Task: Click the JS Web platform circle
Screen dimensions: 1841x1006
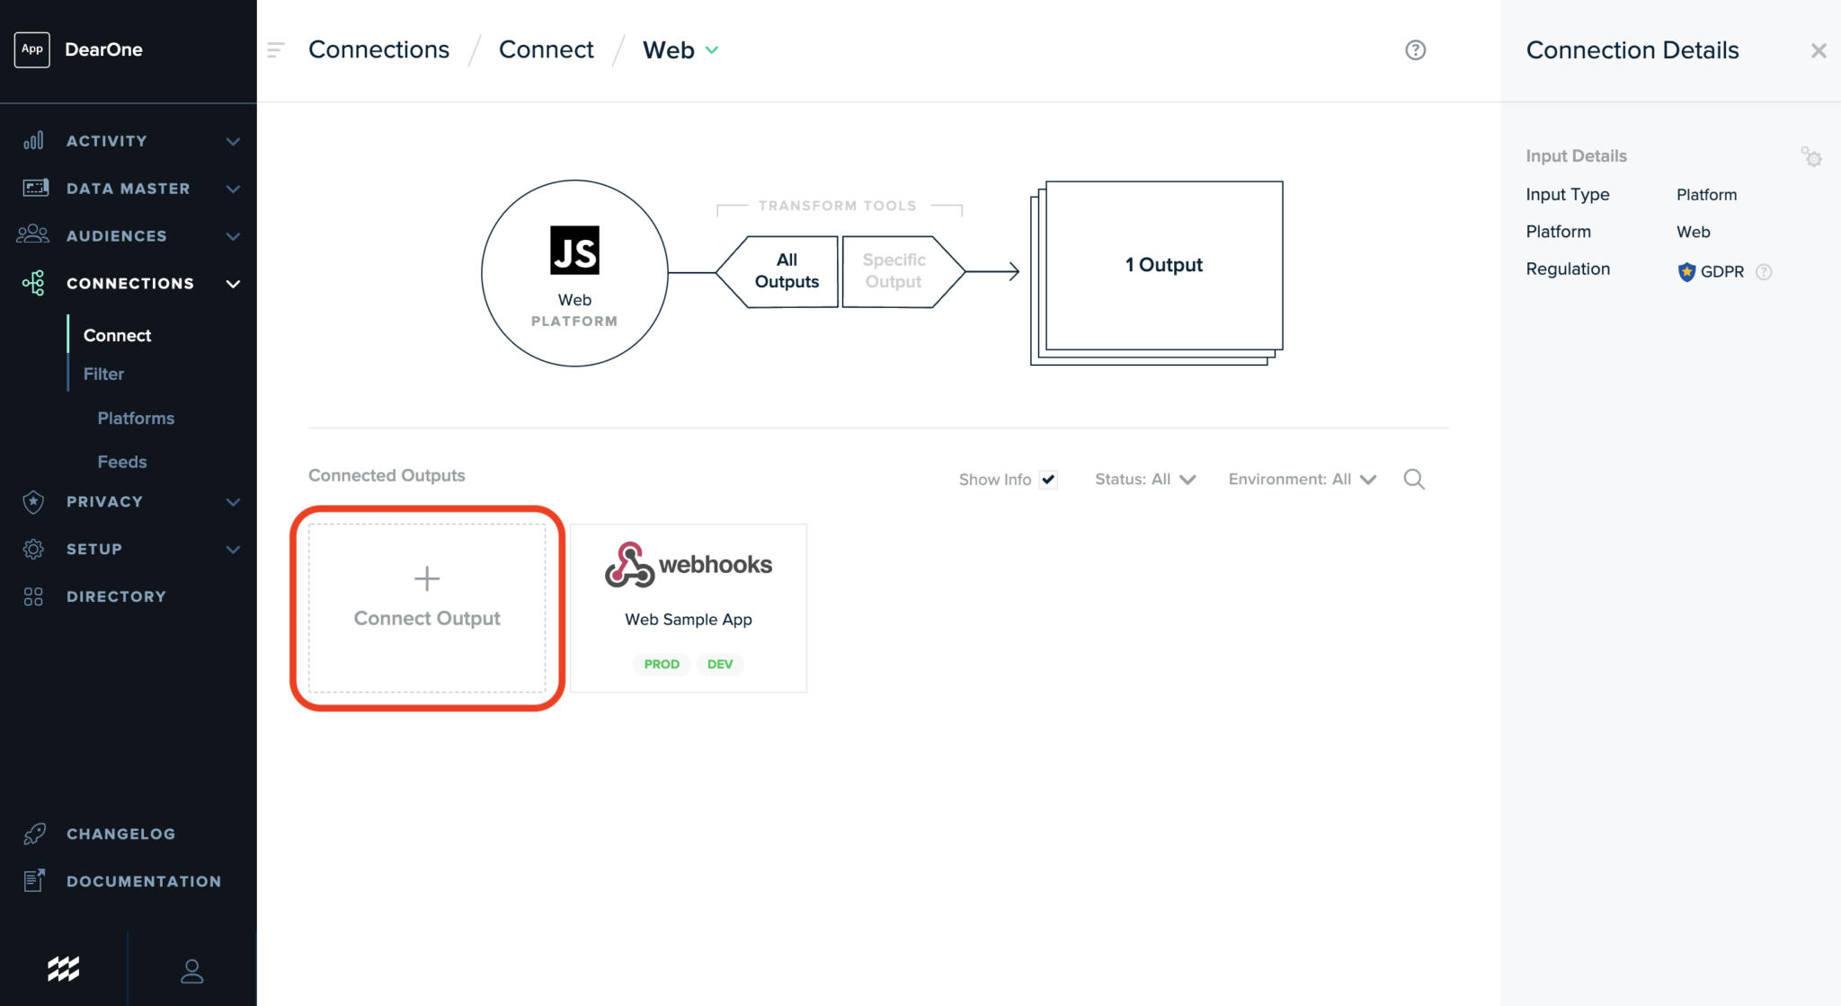Action: (x=574, y=273)
